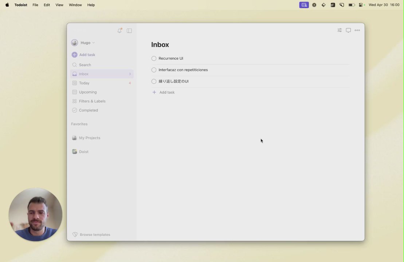Click the My Projects avatar icon

(x=74, y=138)
